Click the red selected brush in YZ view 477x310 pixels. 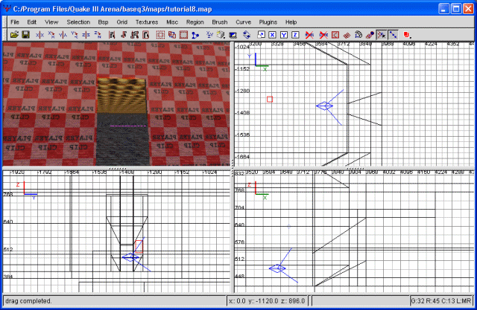point(139,247)
